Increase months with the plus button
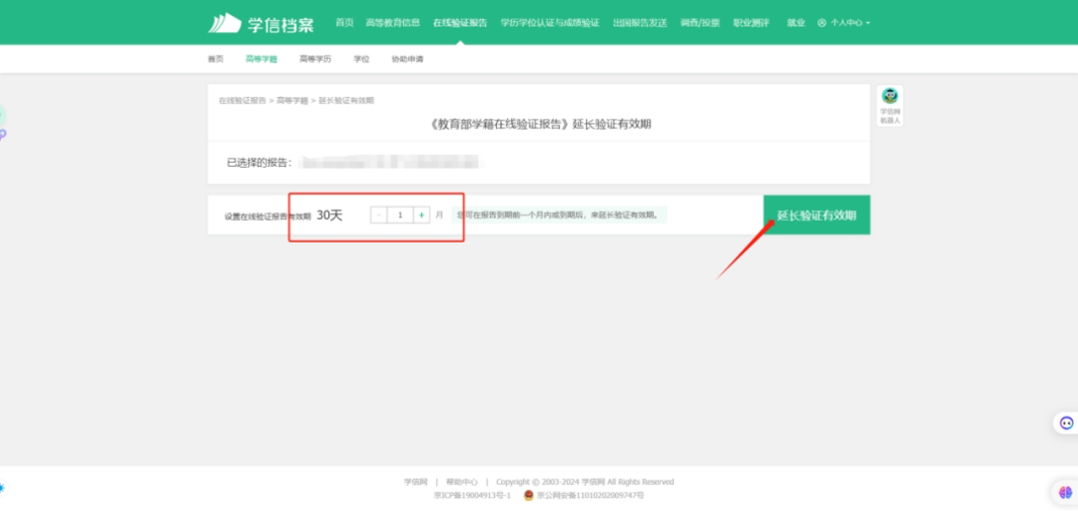 pos(421,216)
